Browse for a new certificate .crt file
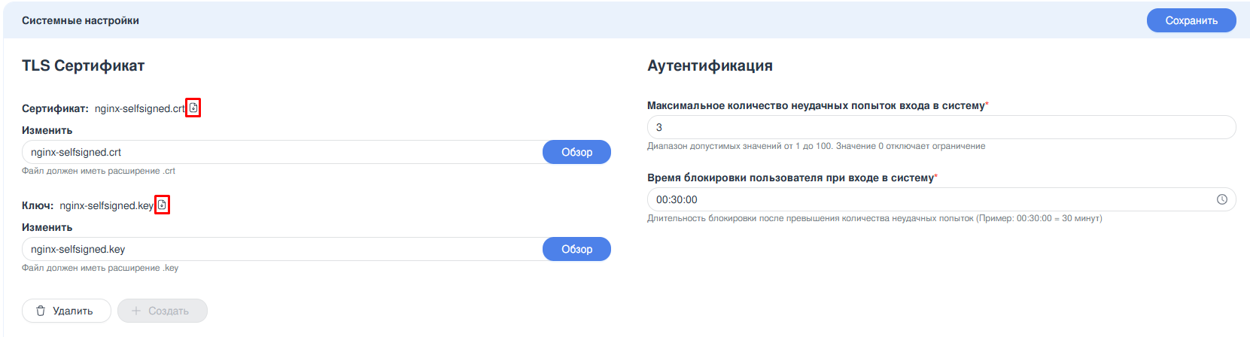The height and width of the screenshot is (337, 1250). (576, 152)
